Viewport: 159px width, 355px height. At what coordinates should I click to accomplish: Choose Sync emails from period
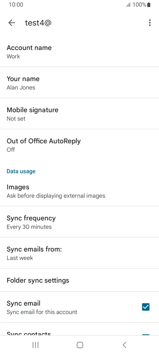[x=79, y=253]
